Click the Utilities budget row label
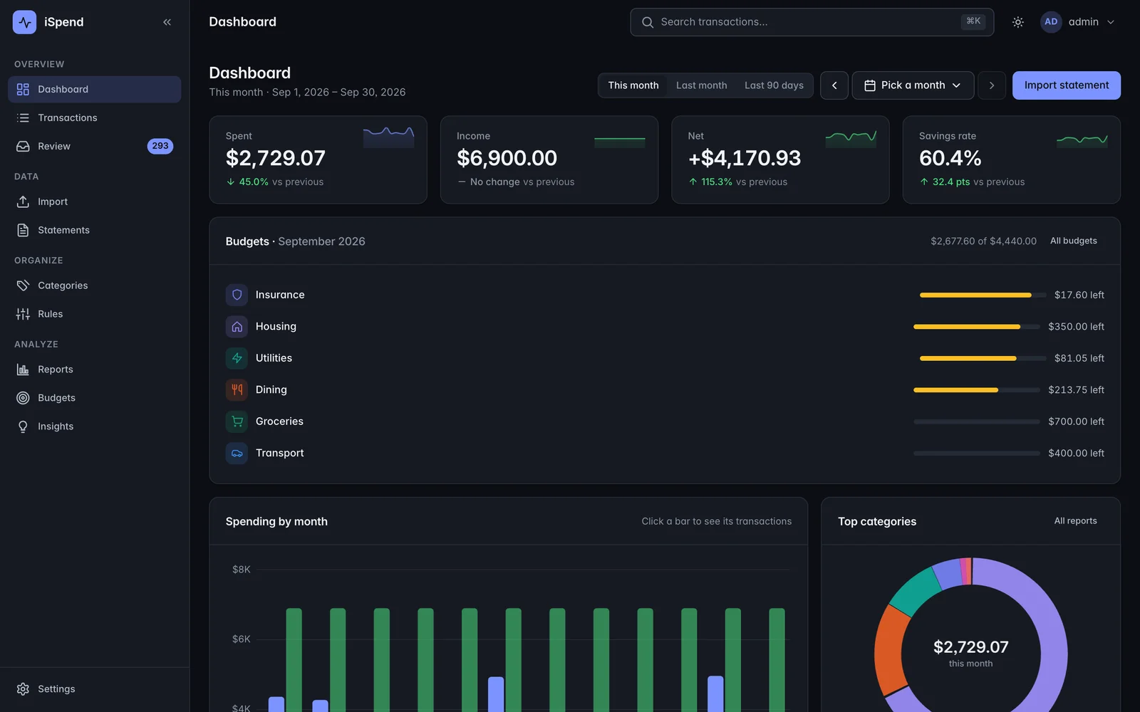This screenshot has height=712, width=1140. pos(274,358)
